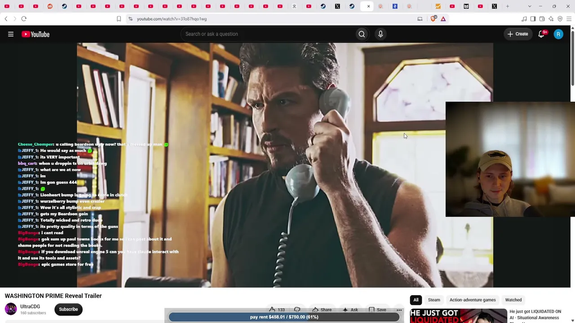
Task: Expand the tab search dropdown chevron
Action: pos(530,6)
